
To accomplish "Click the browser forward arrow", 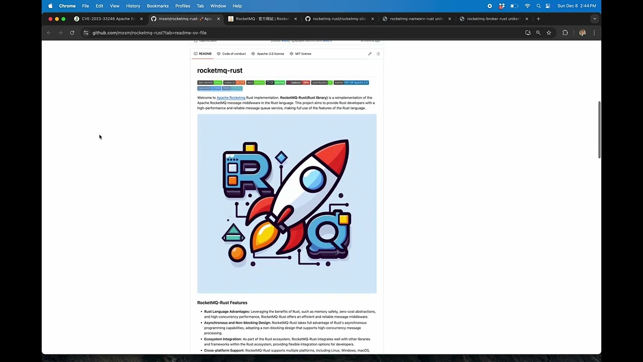I will pyautogui.click(x=60, y=33).
